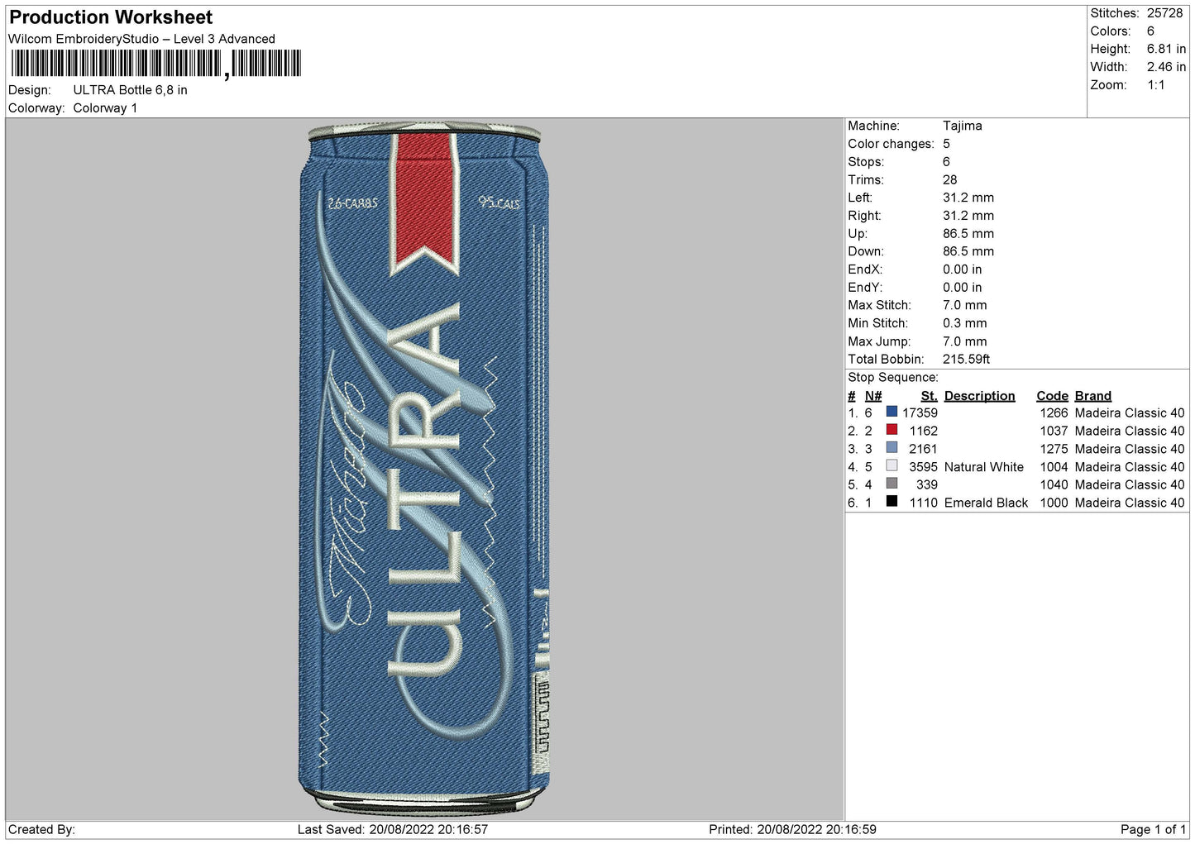Click the Production Worksheet title
The width and height of the screenshot is (1195, 844).
[x=111, y=17]
